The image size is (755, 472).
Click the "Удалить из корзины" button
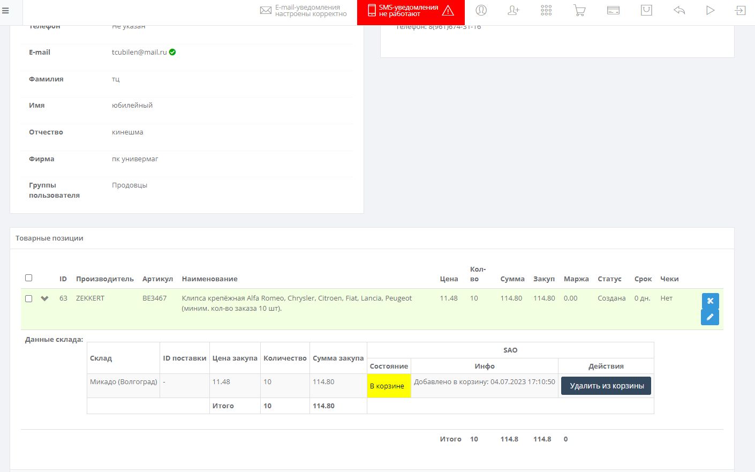tap(606, 386)
